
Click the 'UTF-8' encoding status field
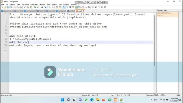163,95
